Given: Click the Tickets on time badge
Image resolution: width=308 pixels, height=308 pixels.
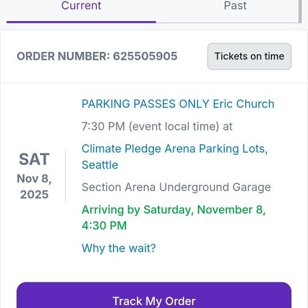Looking at the screenshot, I should [x=249, y=56].
